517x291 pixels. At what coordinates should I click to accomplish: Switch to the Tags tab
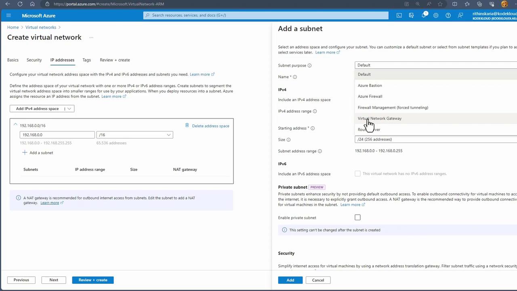(87, 60)
